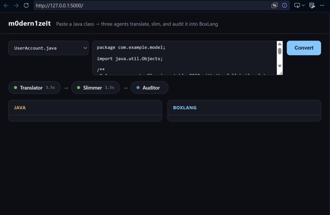Click the 'import java.util.Objects;' code line
Screen dimensions: 330x215
[x=130, y=59]
